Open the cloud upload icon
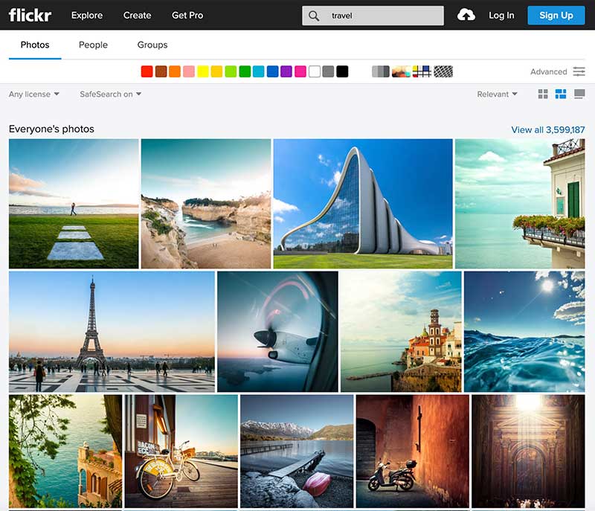The height and width of the screenshot is (511, 595). pyautogui.click(x=466, y=14)
